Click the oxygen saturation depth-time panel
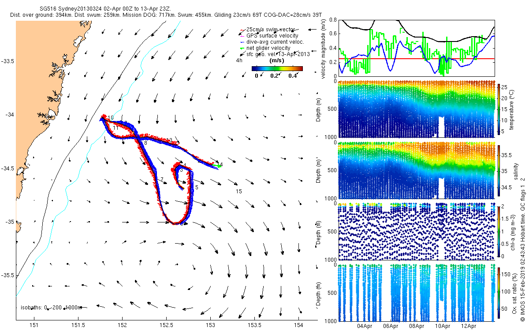Viewport: 529px width, 331px height. 416,293
